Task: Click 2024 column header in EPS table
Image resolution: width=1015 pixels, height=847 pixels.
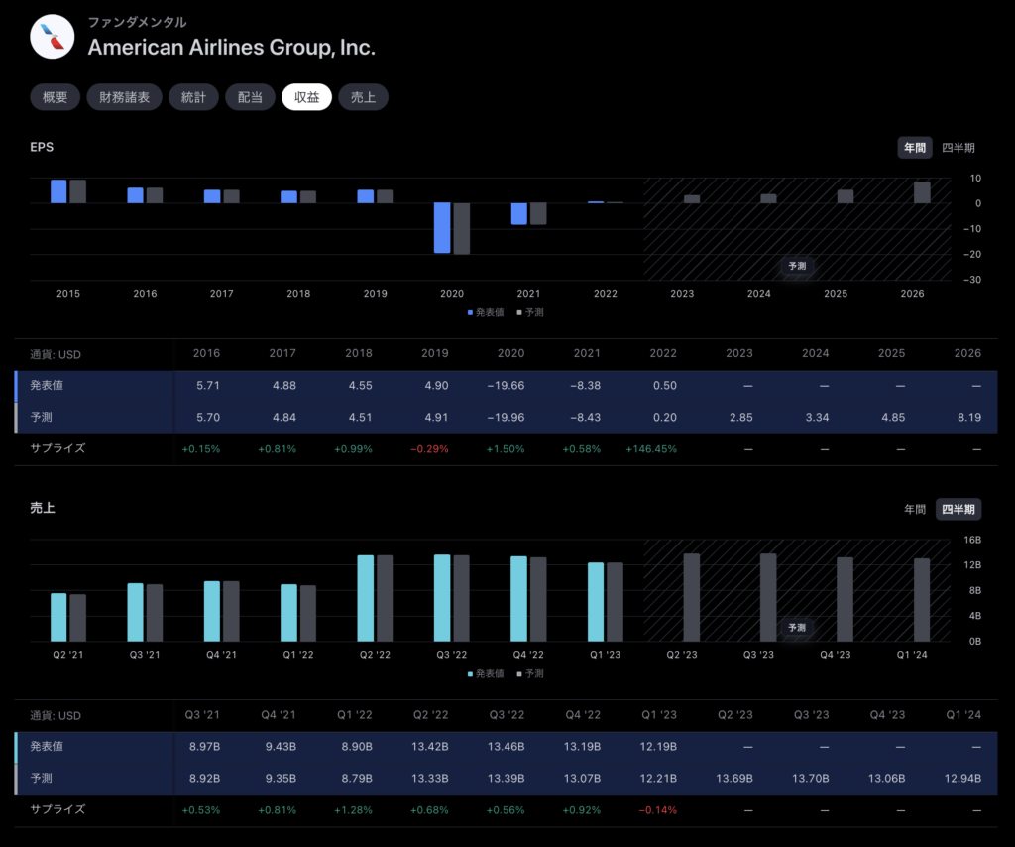Action: [815, 353]
